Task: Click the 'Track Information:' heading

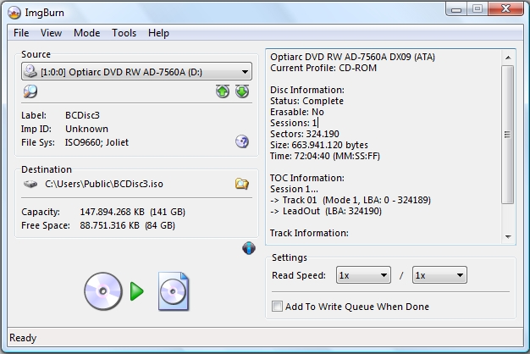Action: click(x=309, y=233)
